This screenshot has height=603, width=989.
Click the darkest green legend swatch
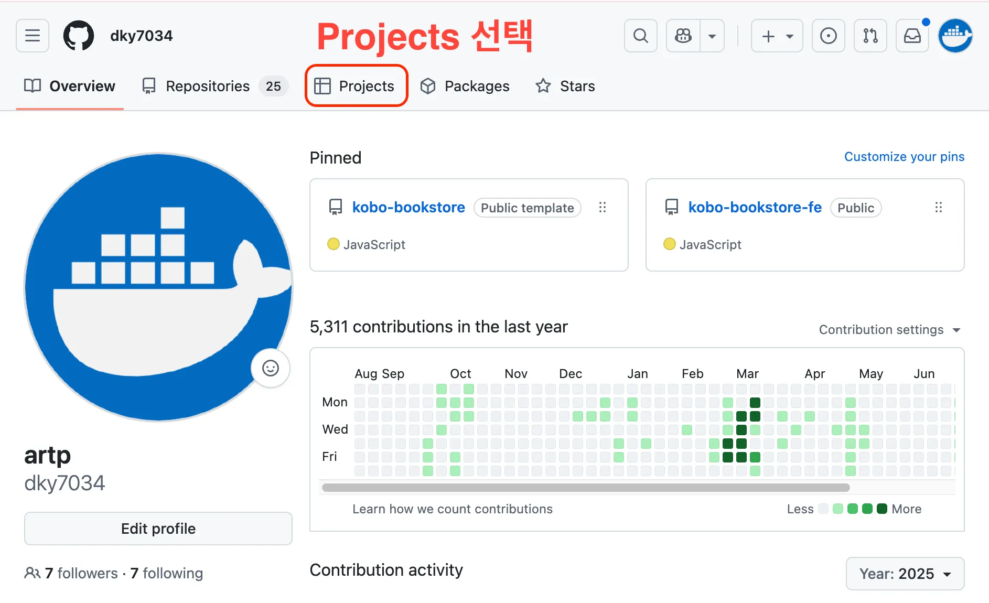click(882, 509)
